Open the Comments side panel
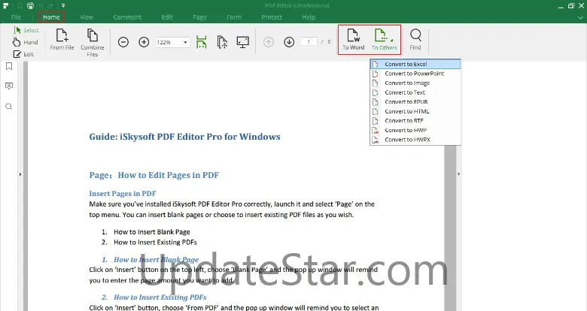The width and height of the screenshot is (587, 311). point(9,86)
